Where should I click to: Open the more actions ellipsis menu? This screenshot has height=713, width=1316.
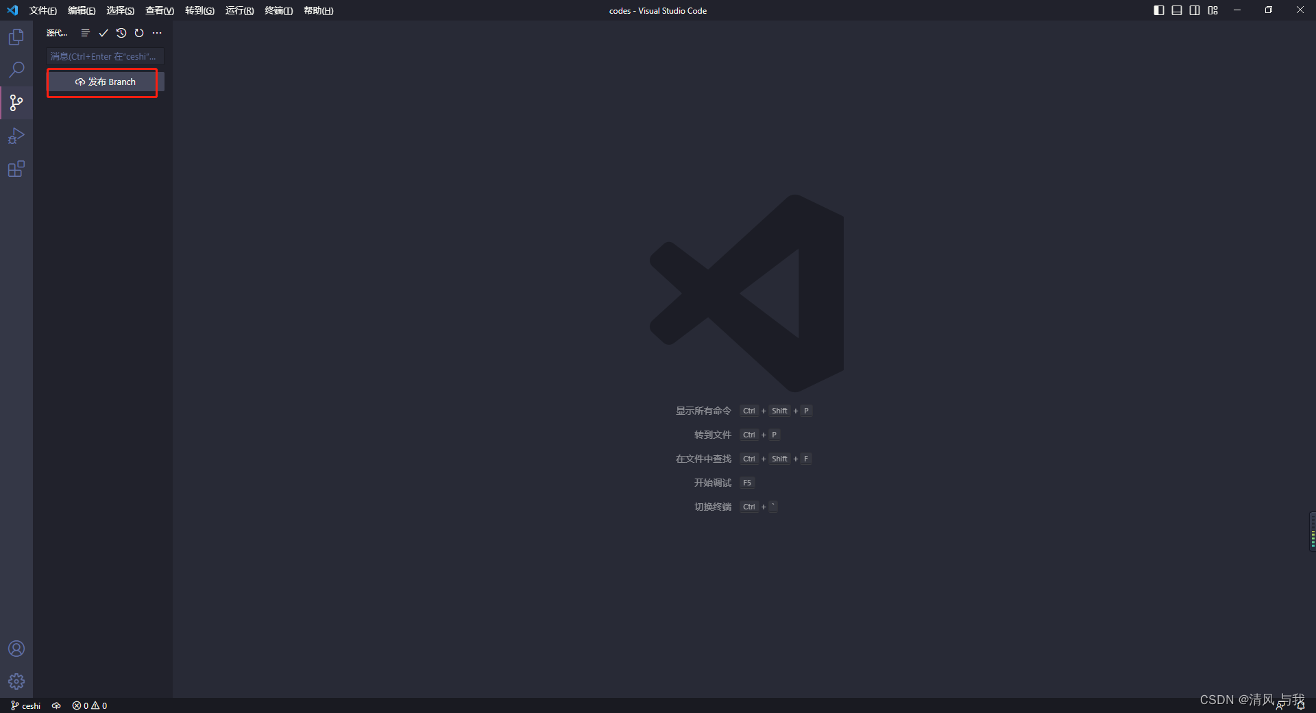(157, 33)
